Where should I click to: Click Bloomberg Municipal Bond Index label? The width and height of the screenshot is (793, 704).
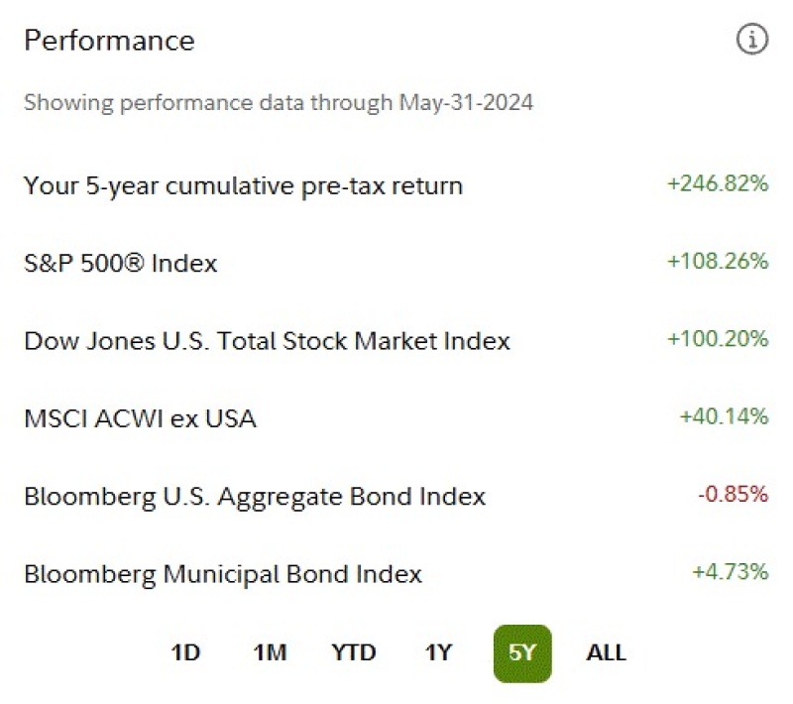[223, 575]
